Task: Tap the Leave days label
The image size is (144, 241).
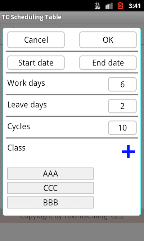Action: coord(27,105)
